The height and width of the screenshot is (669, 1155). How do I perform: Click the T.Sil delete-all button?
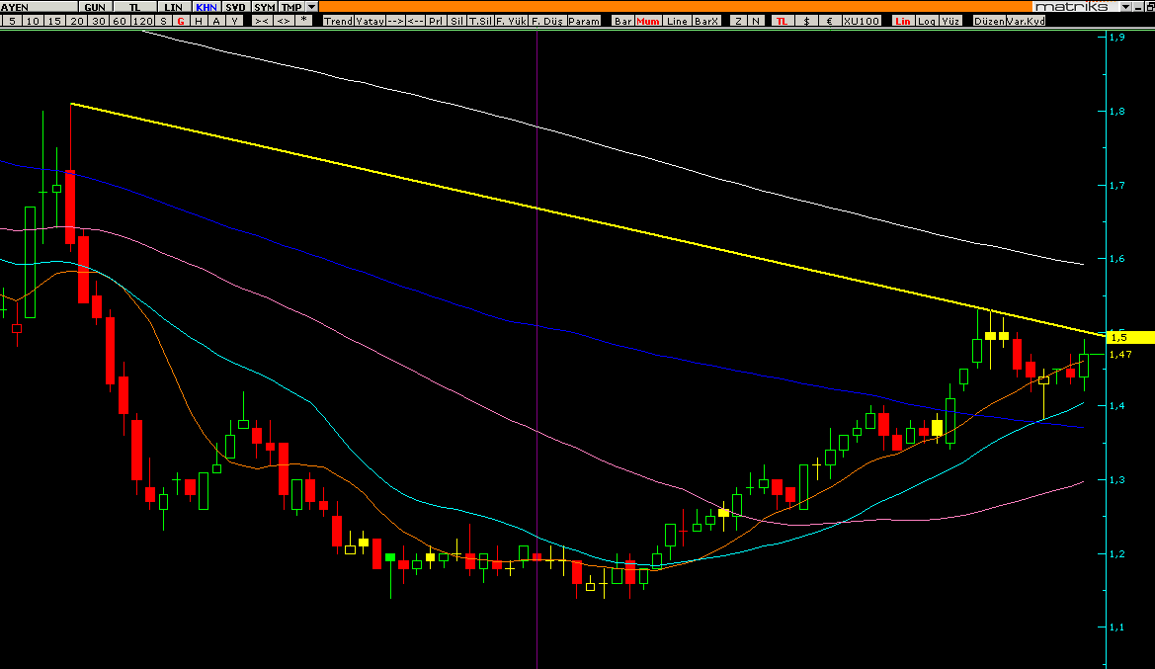pyautogui.click(x=480, y=21)
